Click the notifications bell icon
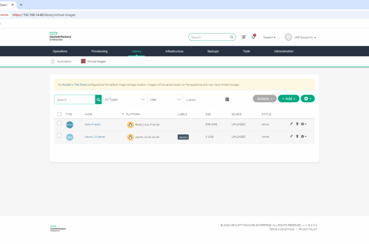This screenshot has width=369, height=244. pos(253,37)
